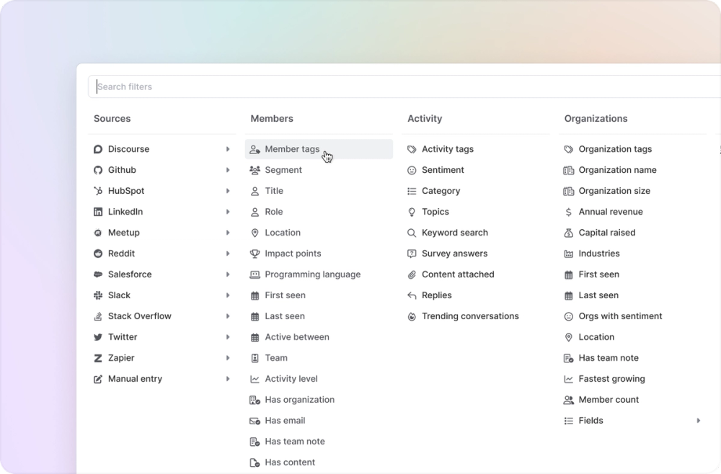721x474 pixels.
Task: Click the LinkedIn logo icon
Action: (x=98, y=212)
